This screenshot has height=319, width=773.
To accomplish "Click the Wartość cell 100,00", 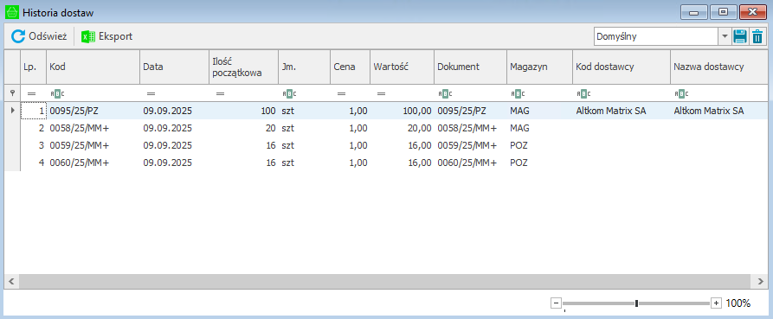I will coord(402,111).
